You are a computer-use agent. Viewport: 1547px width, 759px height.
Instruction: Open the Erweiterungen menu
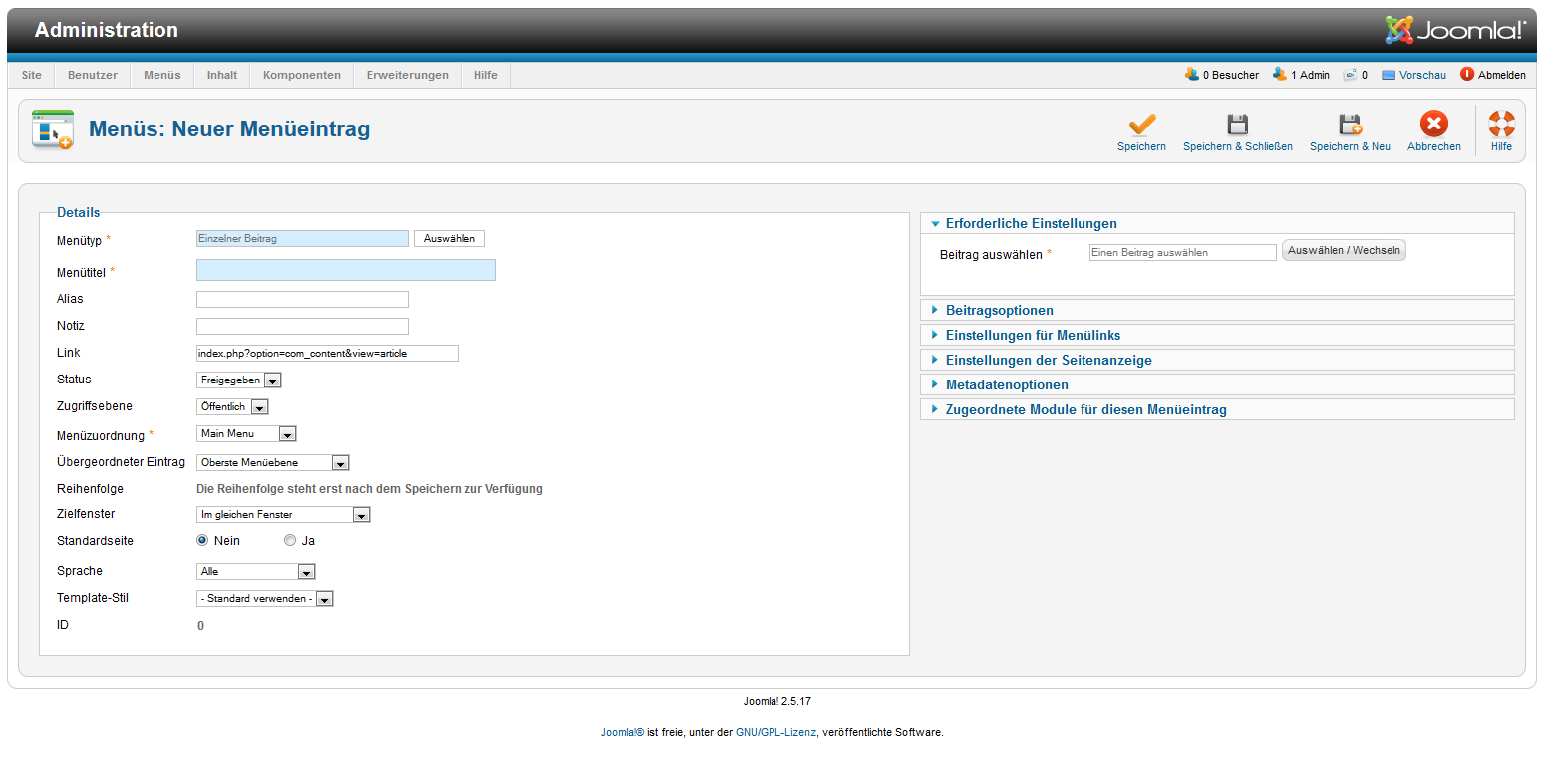point(407,75)
